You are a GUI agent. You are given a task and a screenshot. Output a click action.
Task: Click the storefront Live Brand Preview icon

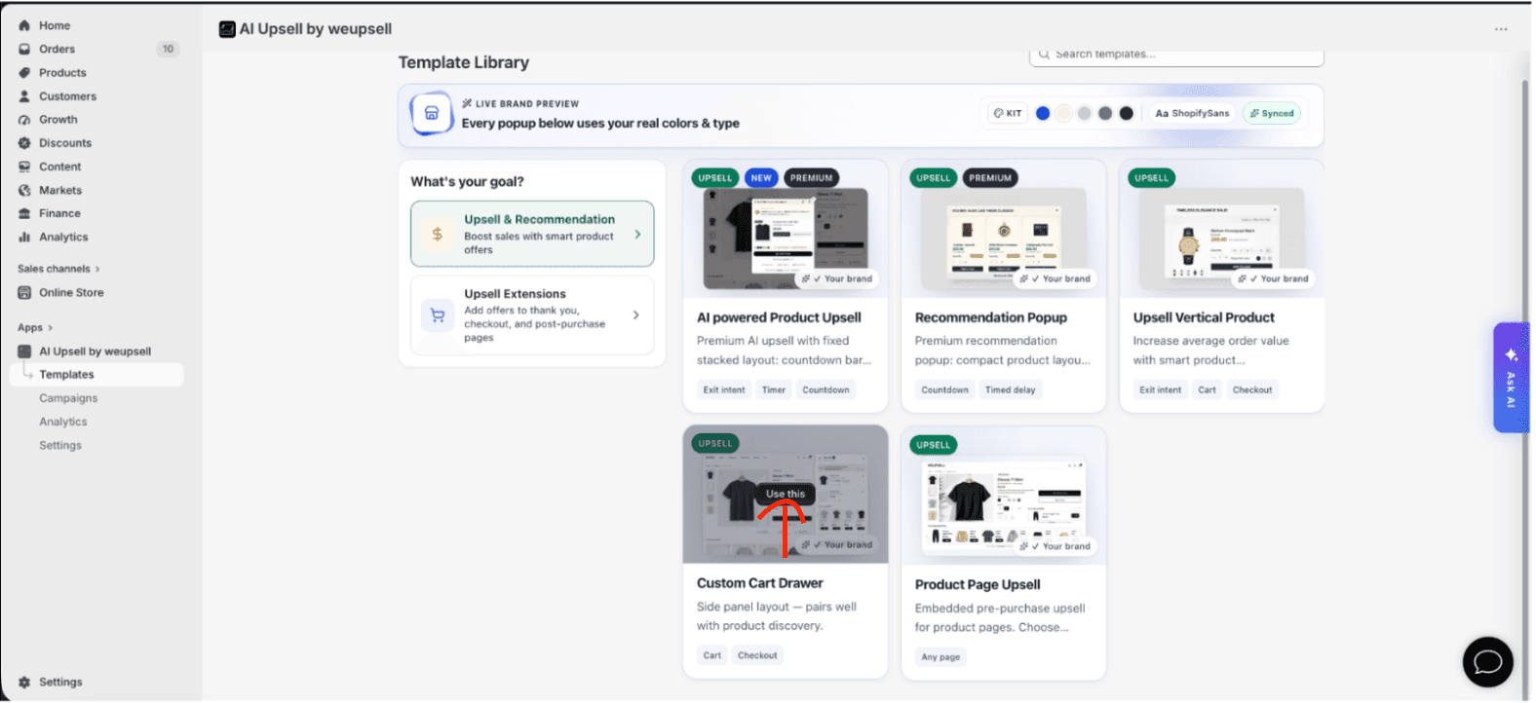click(x=432, y=114)
